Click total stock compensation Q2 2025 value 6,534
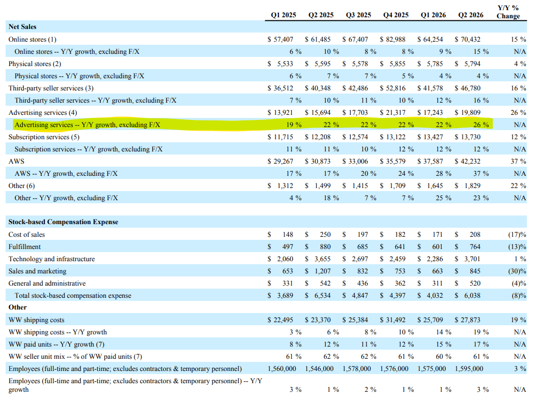 click(x=318, y=295)
